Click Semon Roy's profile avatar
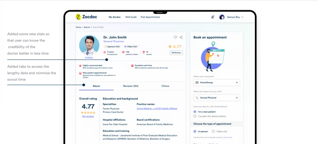This screenshot has height=144, width=318. 222,17
